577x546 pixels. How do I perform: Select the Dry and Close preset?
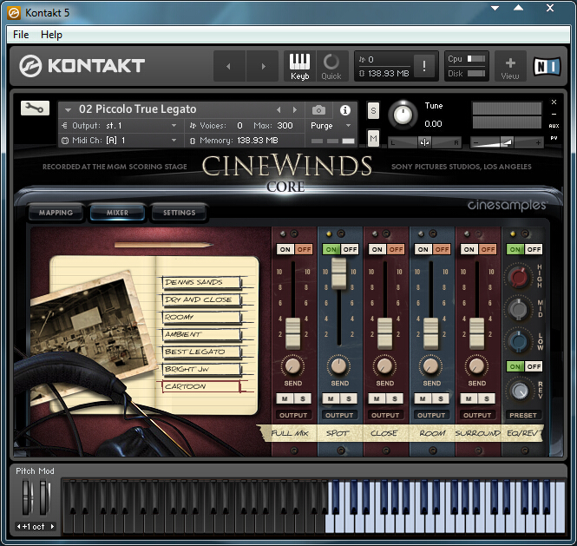click(201, 299)
